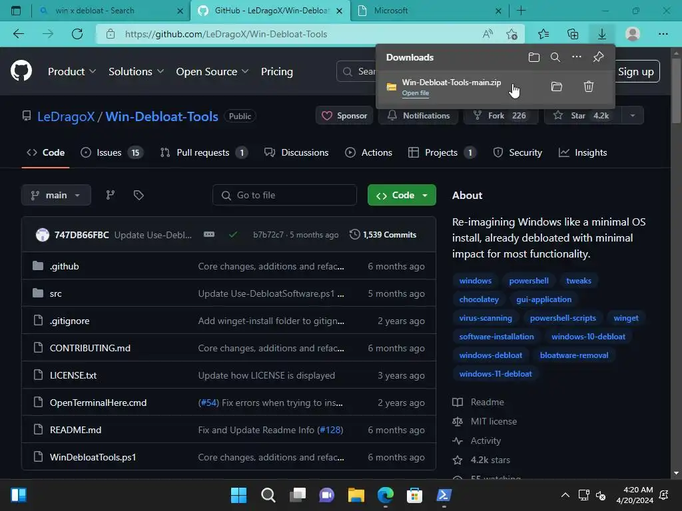Click the Go to file search field
This screenshot has height=511, width=682.
[x=284, y=195]
